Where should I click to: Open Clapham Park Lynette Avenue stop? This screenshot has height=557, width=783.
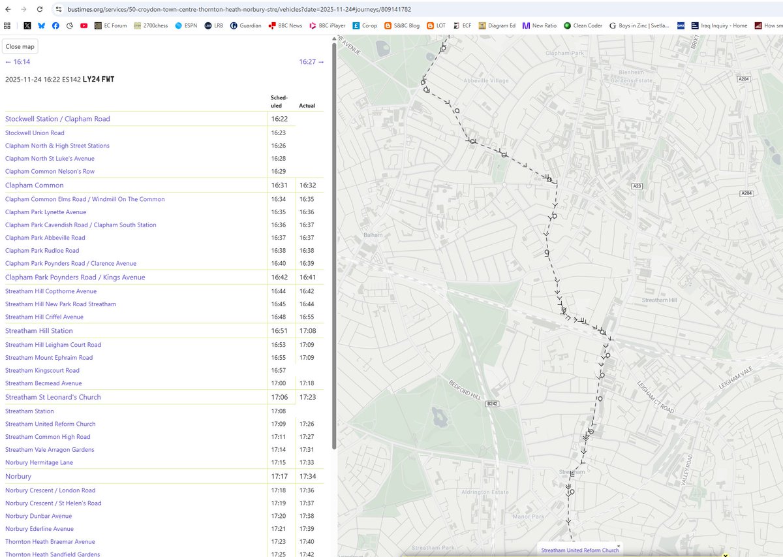(46, 212)
